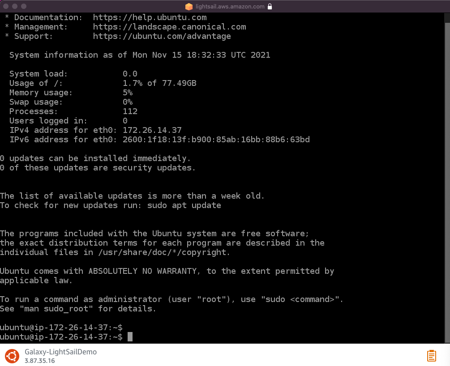The image size is (450, 366).
Task: Click '0 updates can be installed immediately.' line
Action: pos(95,158)
